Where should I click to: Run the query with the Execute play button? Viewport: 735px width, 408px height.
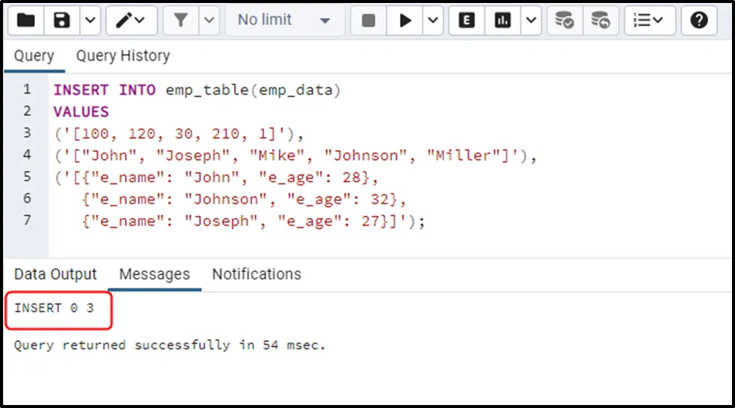click(x=405, y=21)
